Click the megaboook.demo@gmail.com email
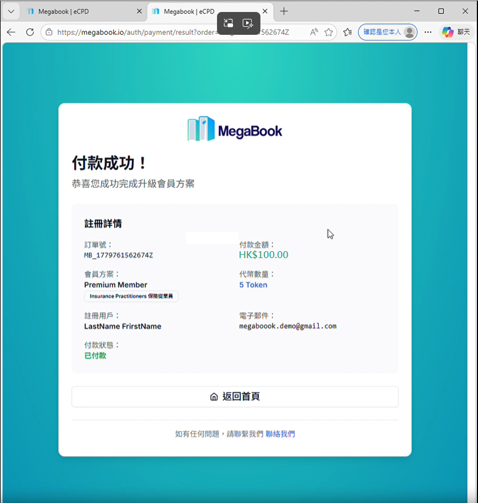 point(288,326)
